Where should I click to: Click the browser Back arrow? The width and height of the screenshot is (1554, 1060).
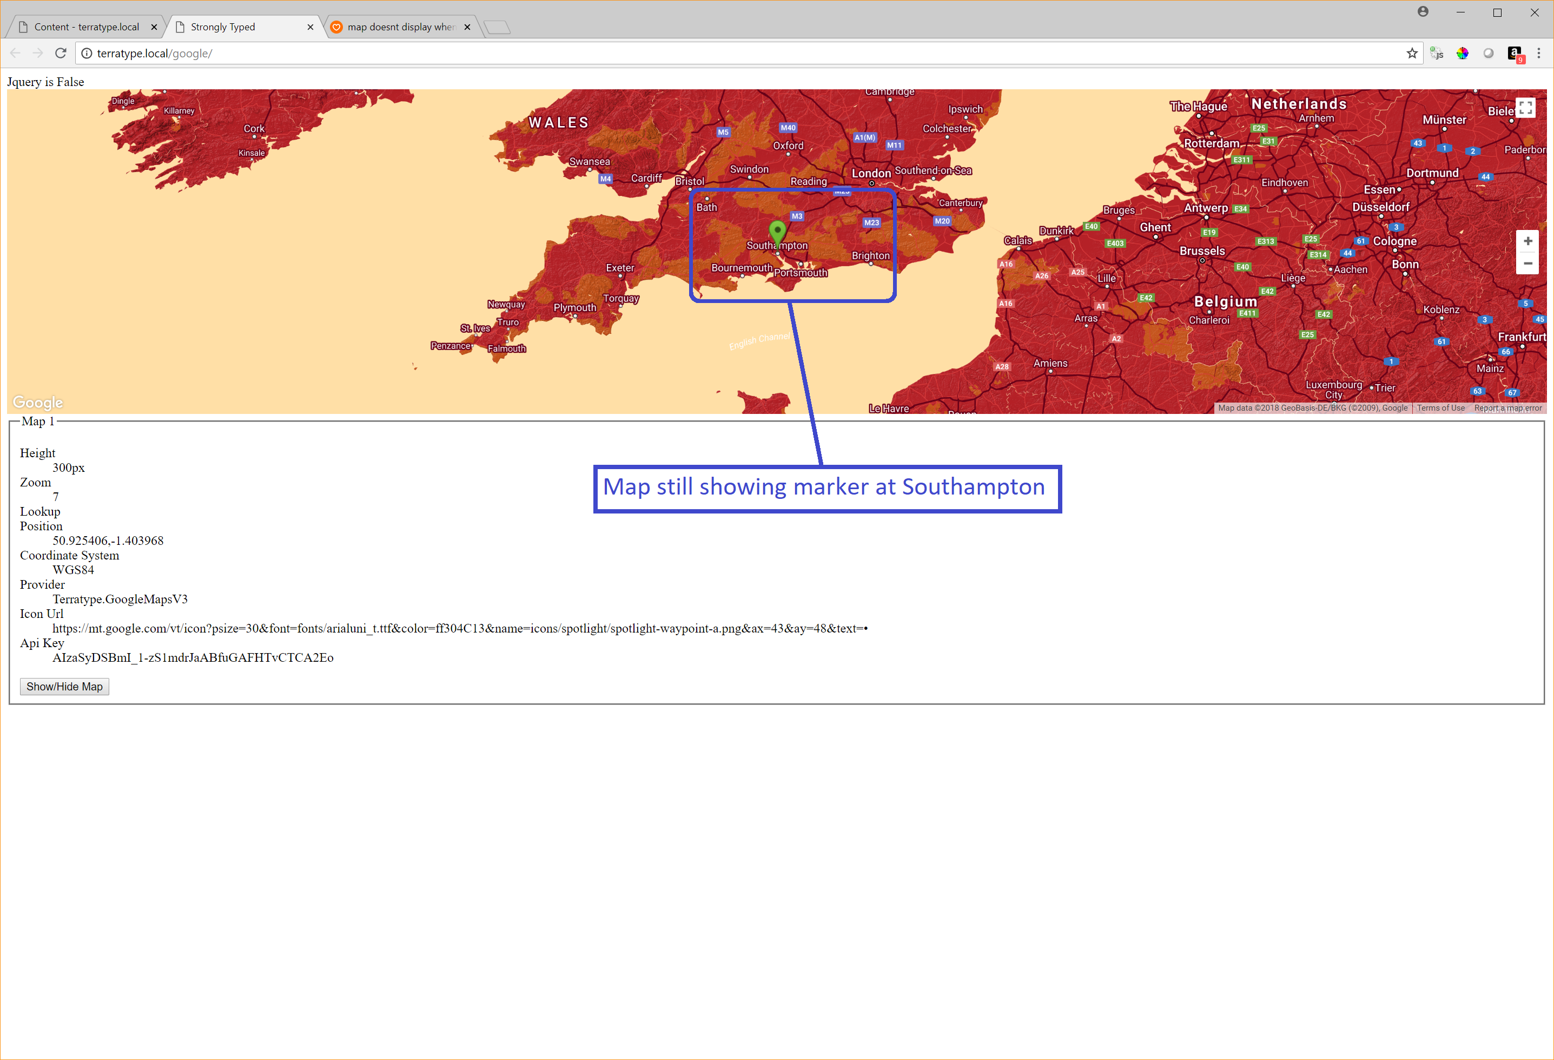click(16, 53)
